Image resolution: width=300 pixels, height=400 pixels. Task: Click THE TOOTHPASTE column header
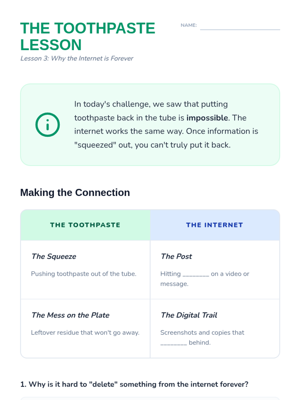point(85,225)
